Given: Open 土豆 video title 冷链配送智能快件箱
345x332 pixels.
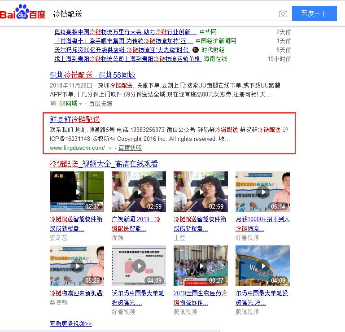Looking at the screenshot, I should [200, 224].
